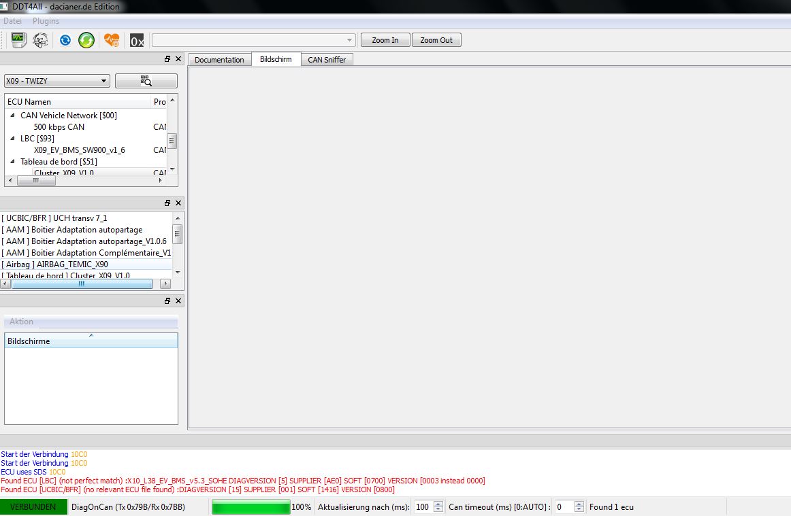Select AIRBAG_TEMIC_X90 in the ECU list
Image resolution: width=791 pixels, height=516 pixels.
coord(54,264)
